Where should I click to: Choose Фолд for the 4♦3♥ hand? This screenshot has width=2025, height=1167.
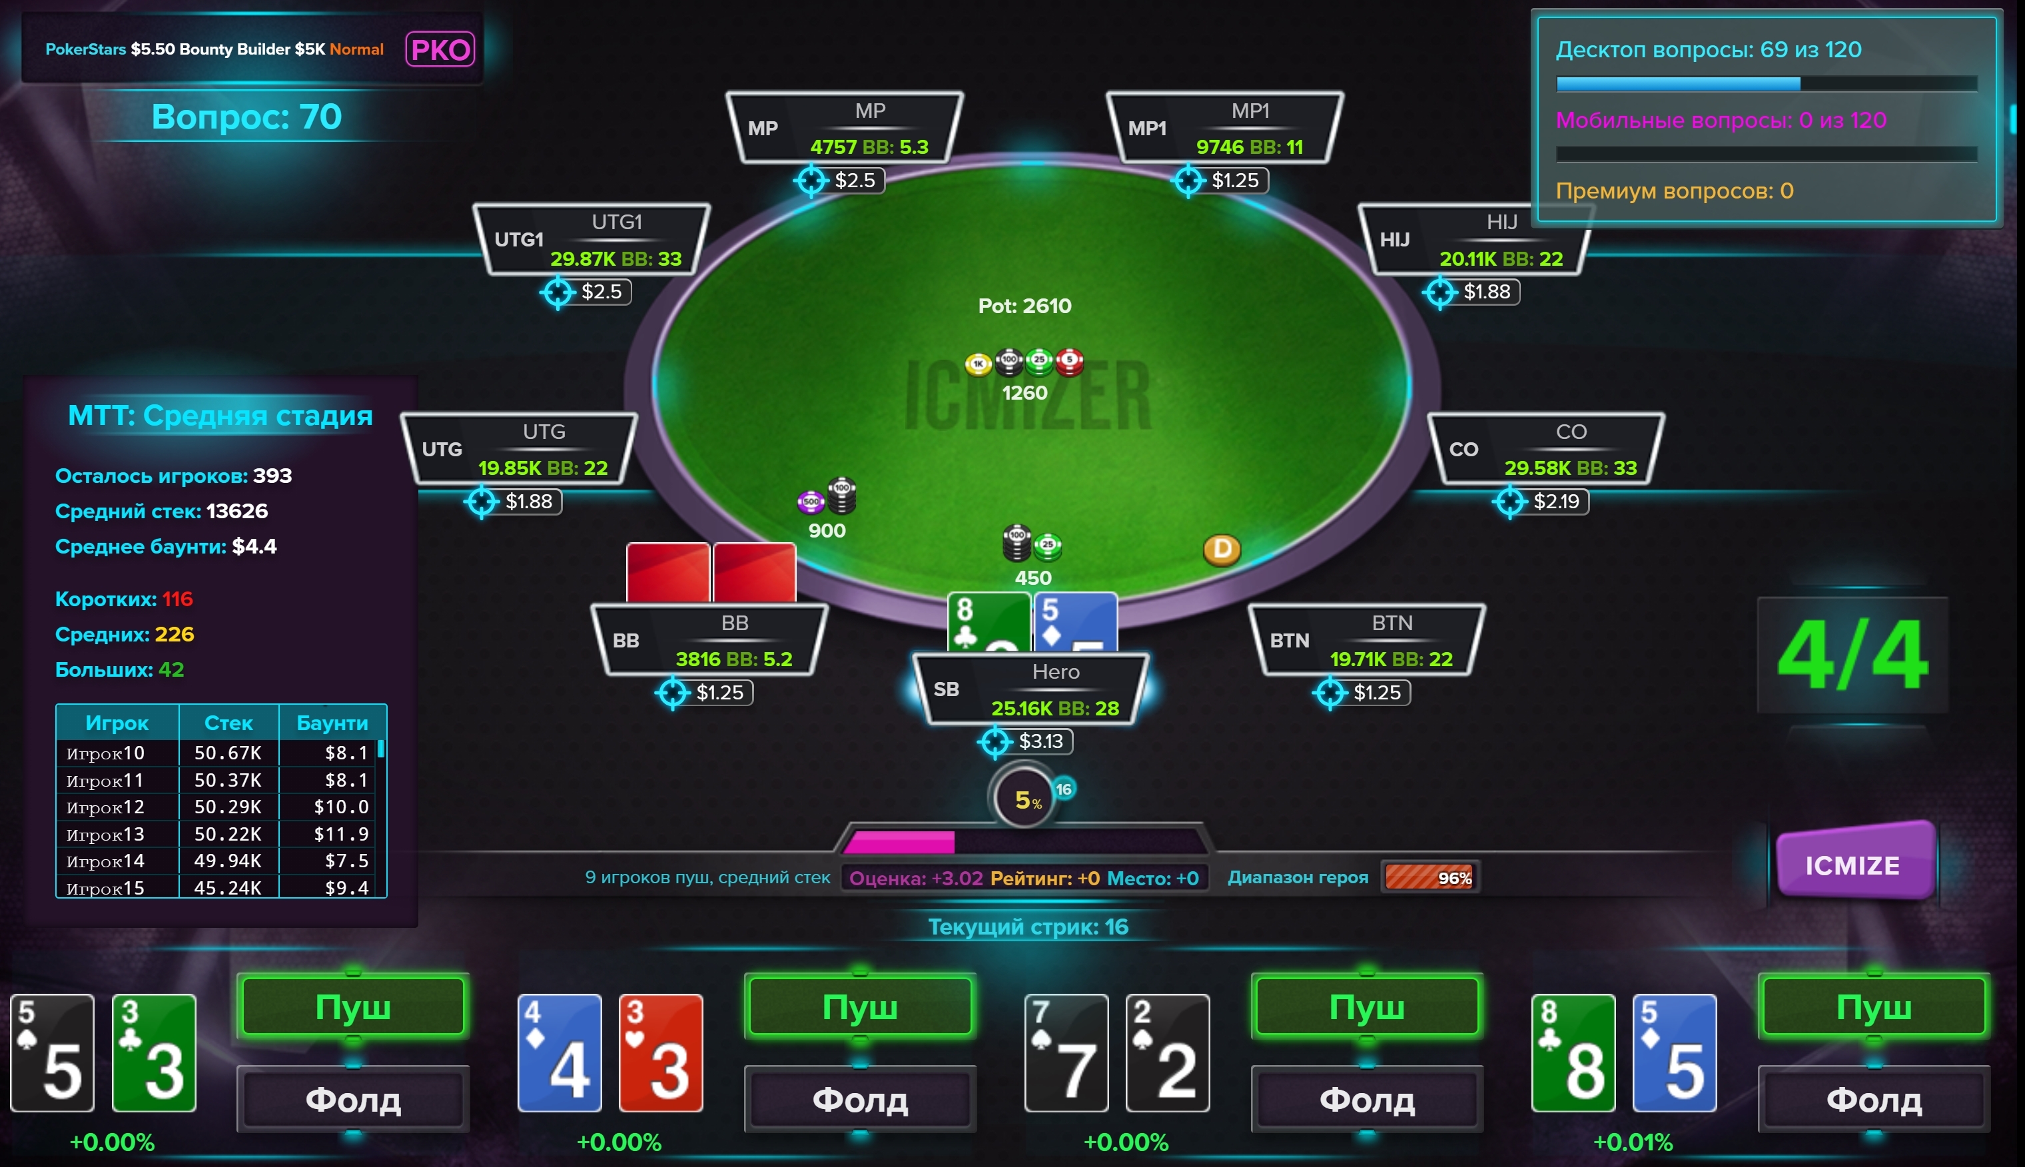(860, 1099)
